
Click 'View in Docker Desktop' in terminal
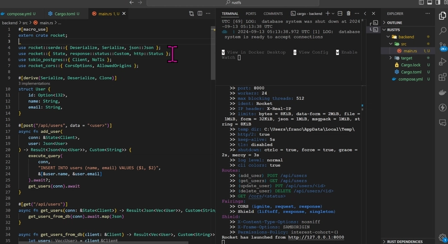(x=256, y=52)
